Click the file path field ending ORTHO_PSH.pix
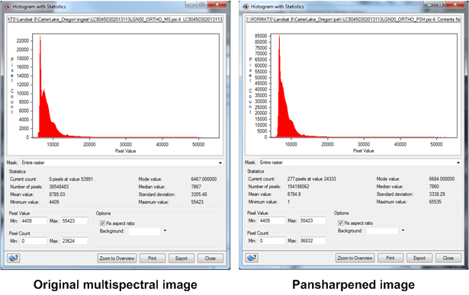This screenshot has width=469, height=295. [x=353, y=19]
